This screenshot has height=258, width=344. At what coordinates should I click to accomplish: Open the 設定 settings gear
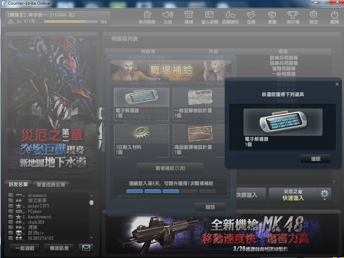tap(313, 17)
